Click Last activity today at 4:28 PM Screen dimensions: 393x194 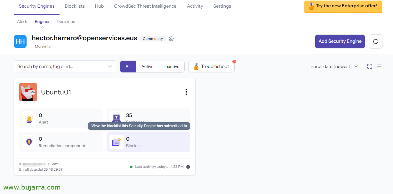tap(159, 167)
